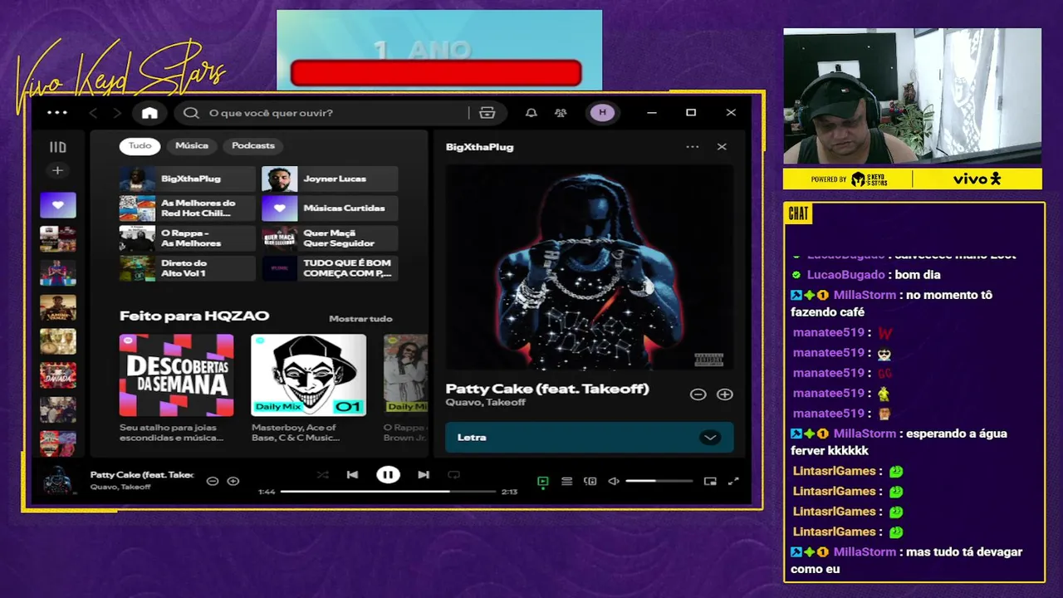
Task: Open the Spotify Home button
Action: (x=149, y=113)
